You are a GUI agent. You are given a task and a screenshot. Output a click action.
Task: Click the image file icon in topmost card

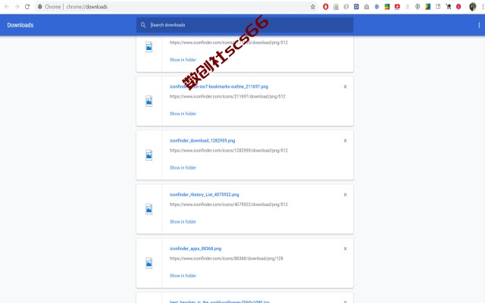(149, 47)
